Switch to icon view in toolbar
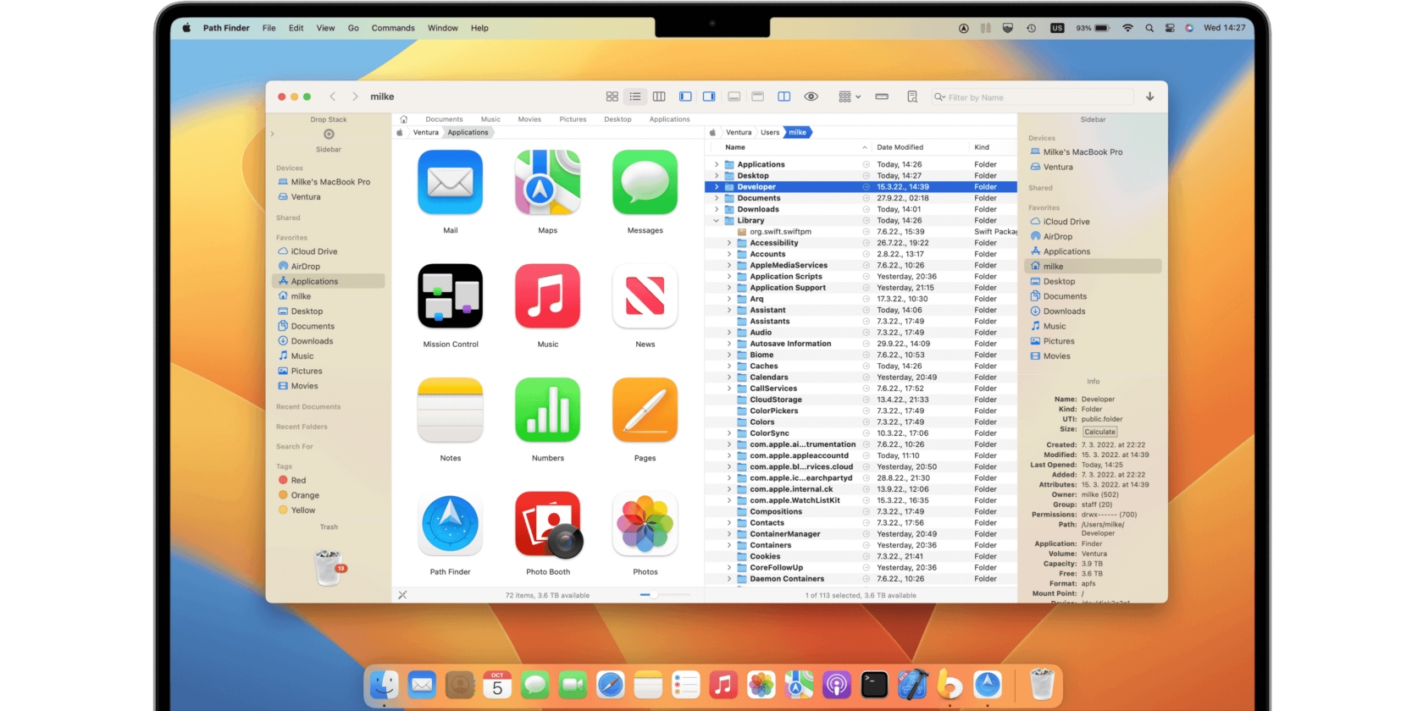The image size is (1423, 711). [612, 96]
